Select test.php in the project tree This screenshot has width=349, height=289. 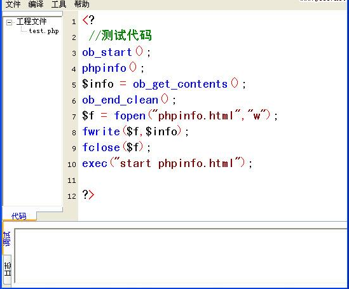point(44,31)
